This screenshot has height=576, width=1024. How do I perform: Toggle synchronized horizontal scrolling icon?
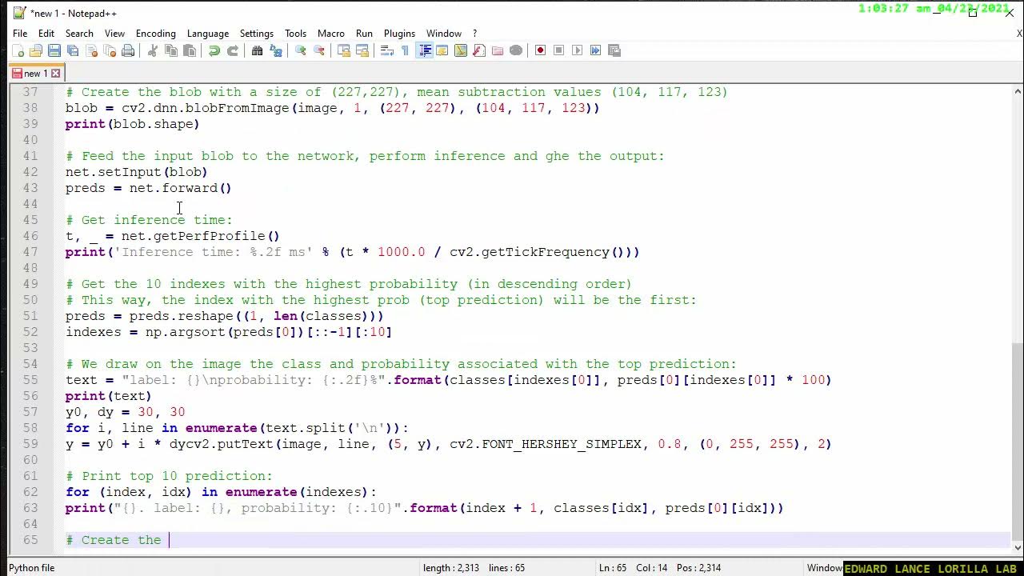362,50
